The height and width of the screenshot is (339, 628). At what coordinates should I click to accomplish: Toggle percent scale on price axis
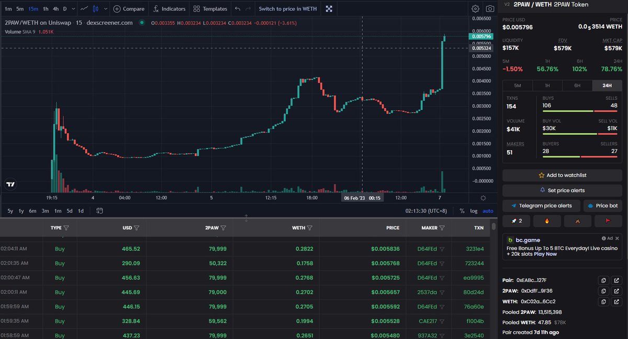(462, 211)
